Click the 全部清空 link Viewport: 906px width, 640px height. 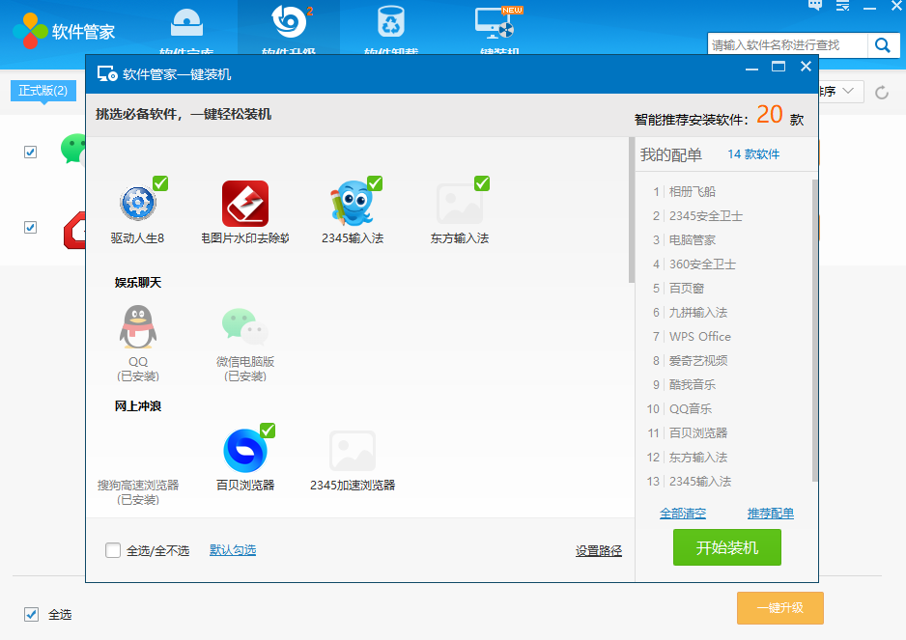coord(682,514)
